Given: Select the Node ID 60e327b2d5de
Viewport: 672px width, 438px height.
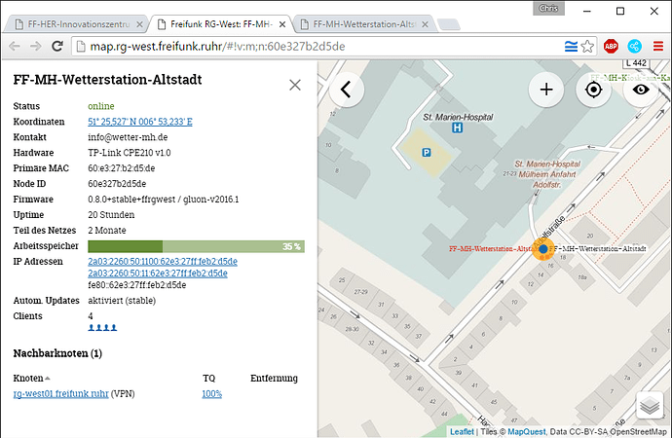Looking at the screenshot, I should [x=117, y=184].
